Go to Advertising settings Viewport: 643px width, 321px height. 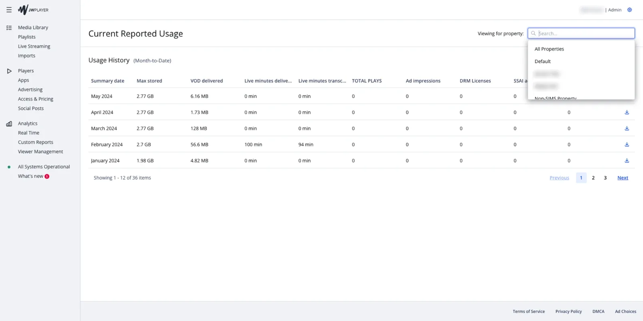tap(30, 90)
